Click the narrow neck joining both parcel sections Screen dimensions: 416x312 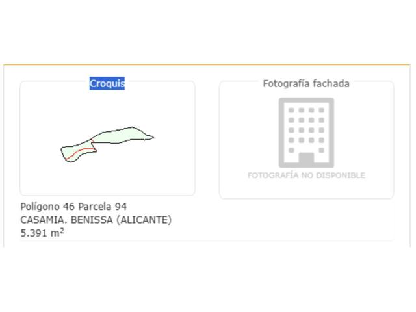92,142
